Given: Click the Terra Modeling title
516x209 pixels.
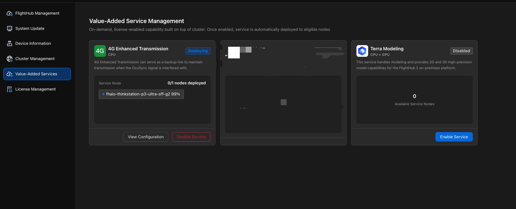Looking at the screenshot, I should [x=387, y=49].
